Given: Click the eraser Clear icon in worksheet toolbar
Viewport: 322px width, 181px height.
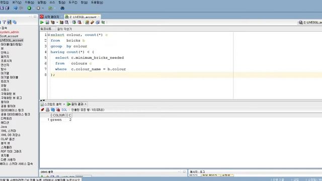Looking at the screenshot, I should point(93,22).
